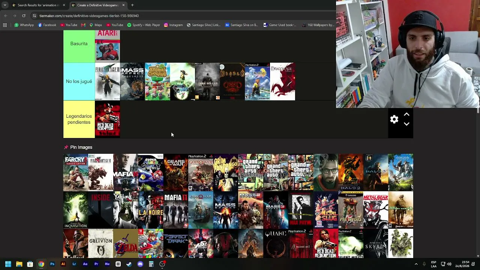Open the Windows Start menu

8,264
